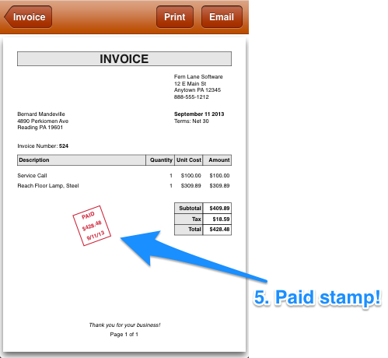This screenshot has height=358, width=388.
Task: Select the Description column header
Action: pos(82,160)
